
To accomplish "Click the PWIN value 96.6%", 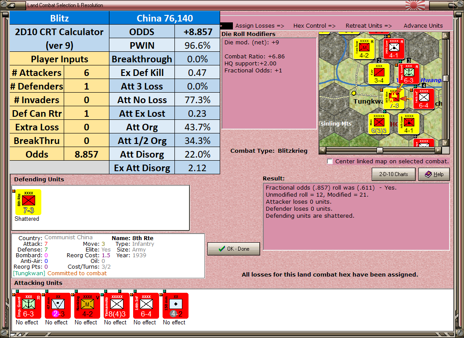I will 197,46.
